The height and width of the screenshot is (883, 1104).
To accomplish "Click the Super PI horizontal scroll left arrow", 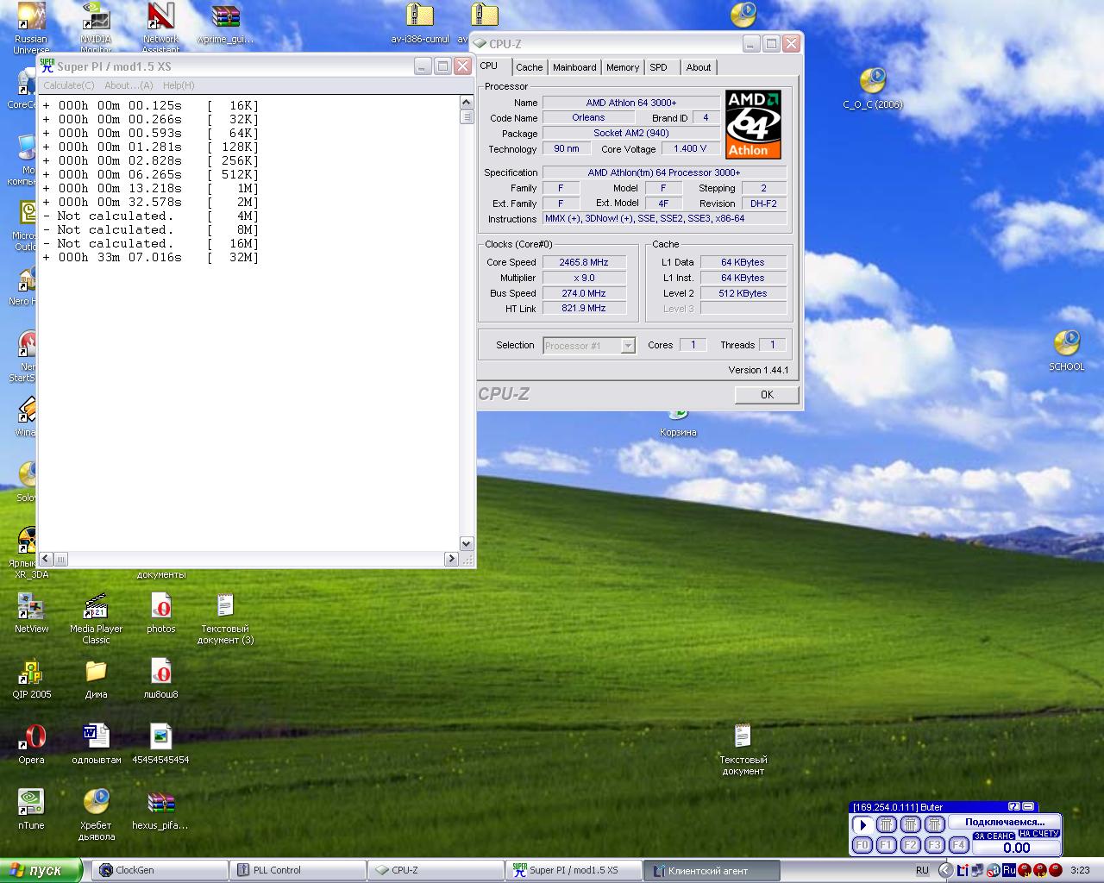I will [47, 559].
